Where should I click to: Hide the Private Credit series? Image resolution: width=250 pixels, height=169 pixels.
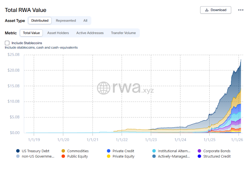coord(123,151)
